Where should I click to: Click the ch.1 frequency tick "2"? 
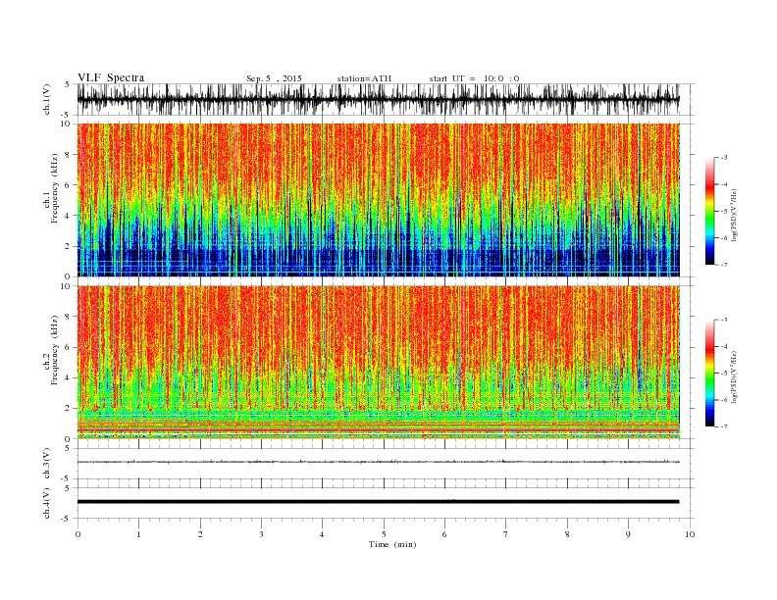pyautogui.click(x=69, y=246)
